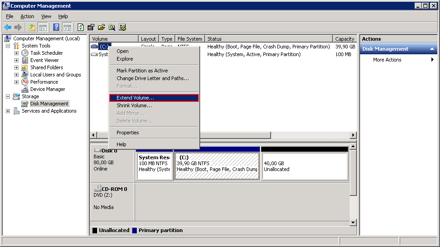Click the volume list scroll right arrow
440x247 pixels.
pyautogui.click(x=353, y=135)
